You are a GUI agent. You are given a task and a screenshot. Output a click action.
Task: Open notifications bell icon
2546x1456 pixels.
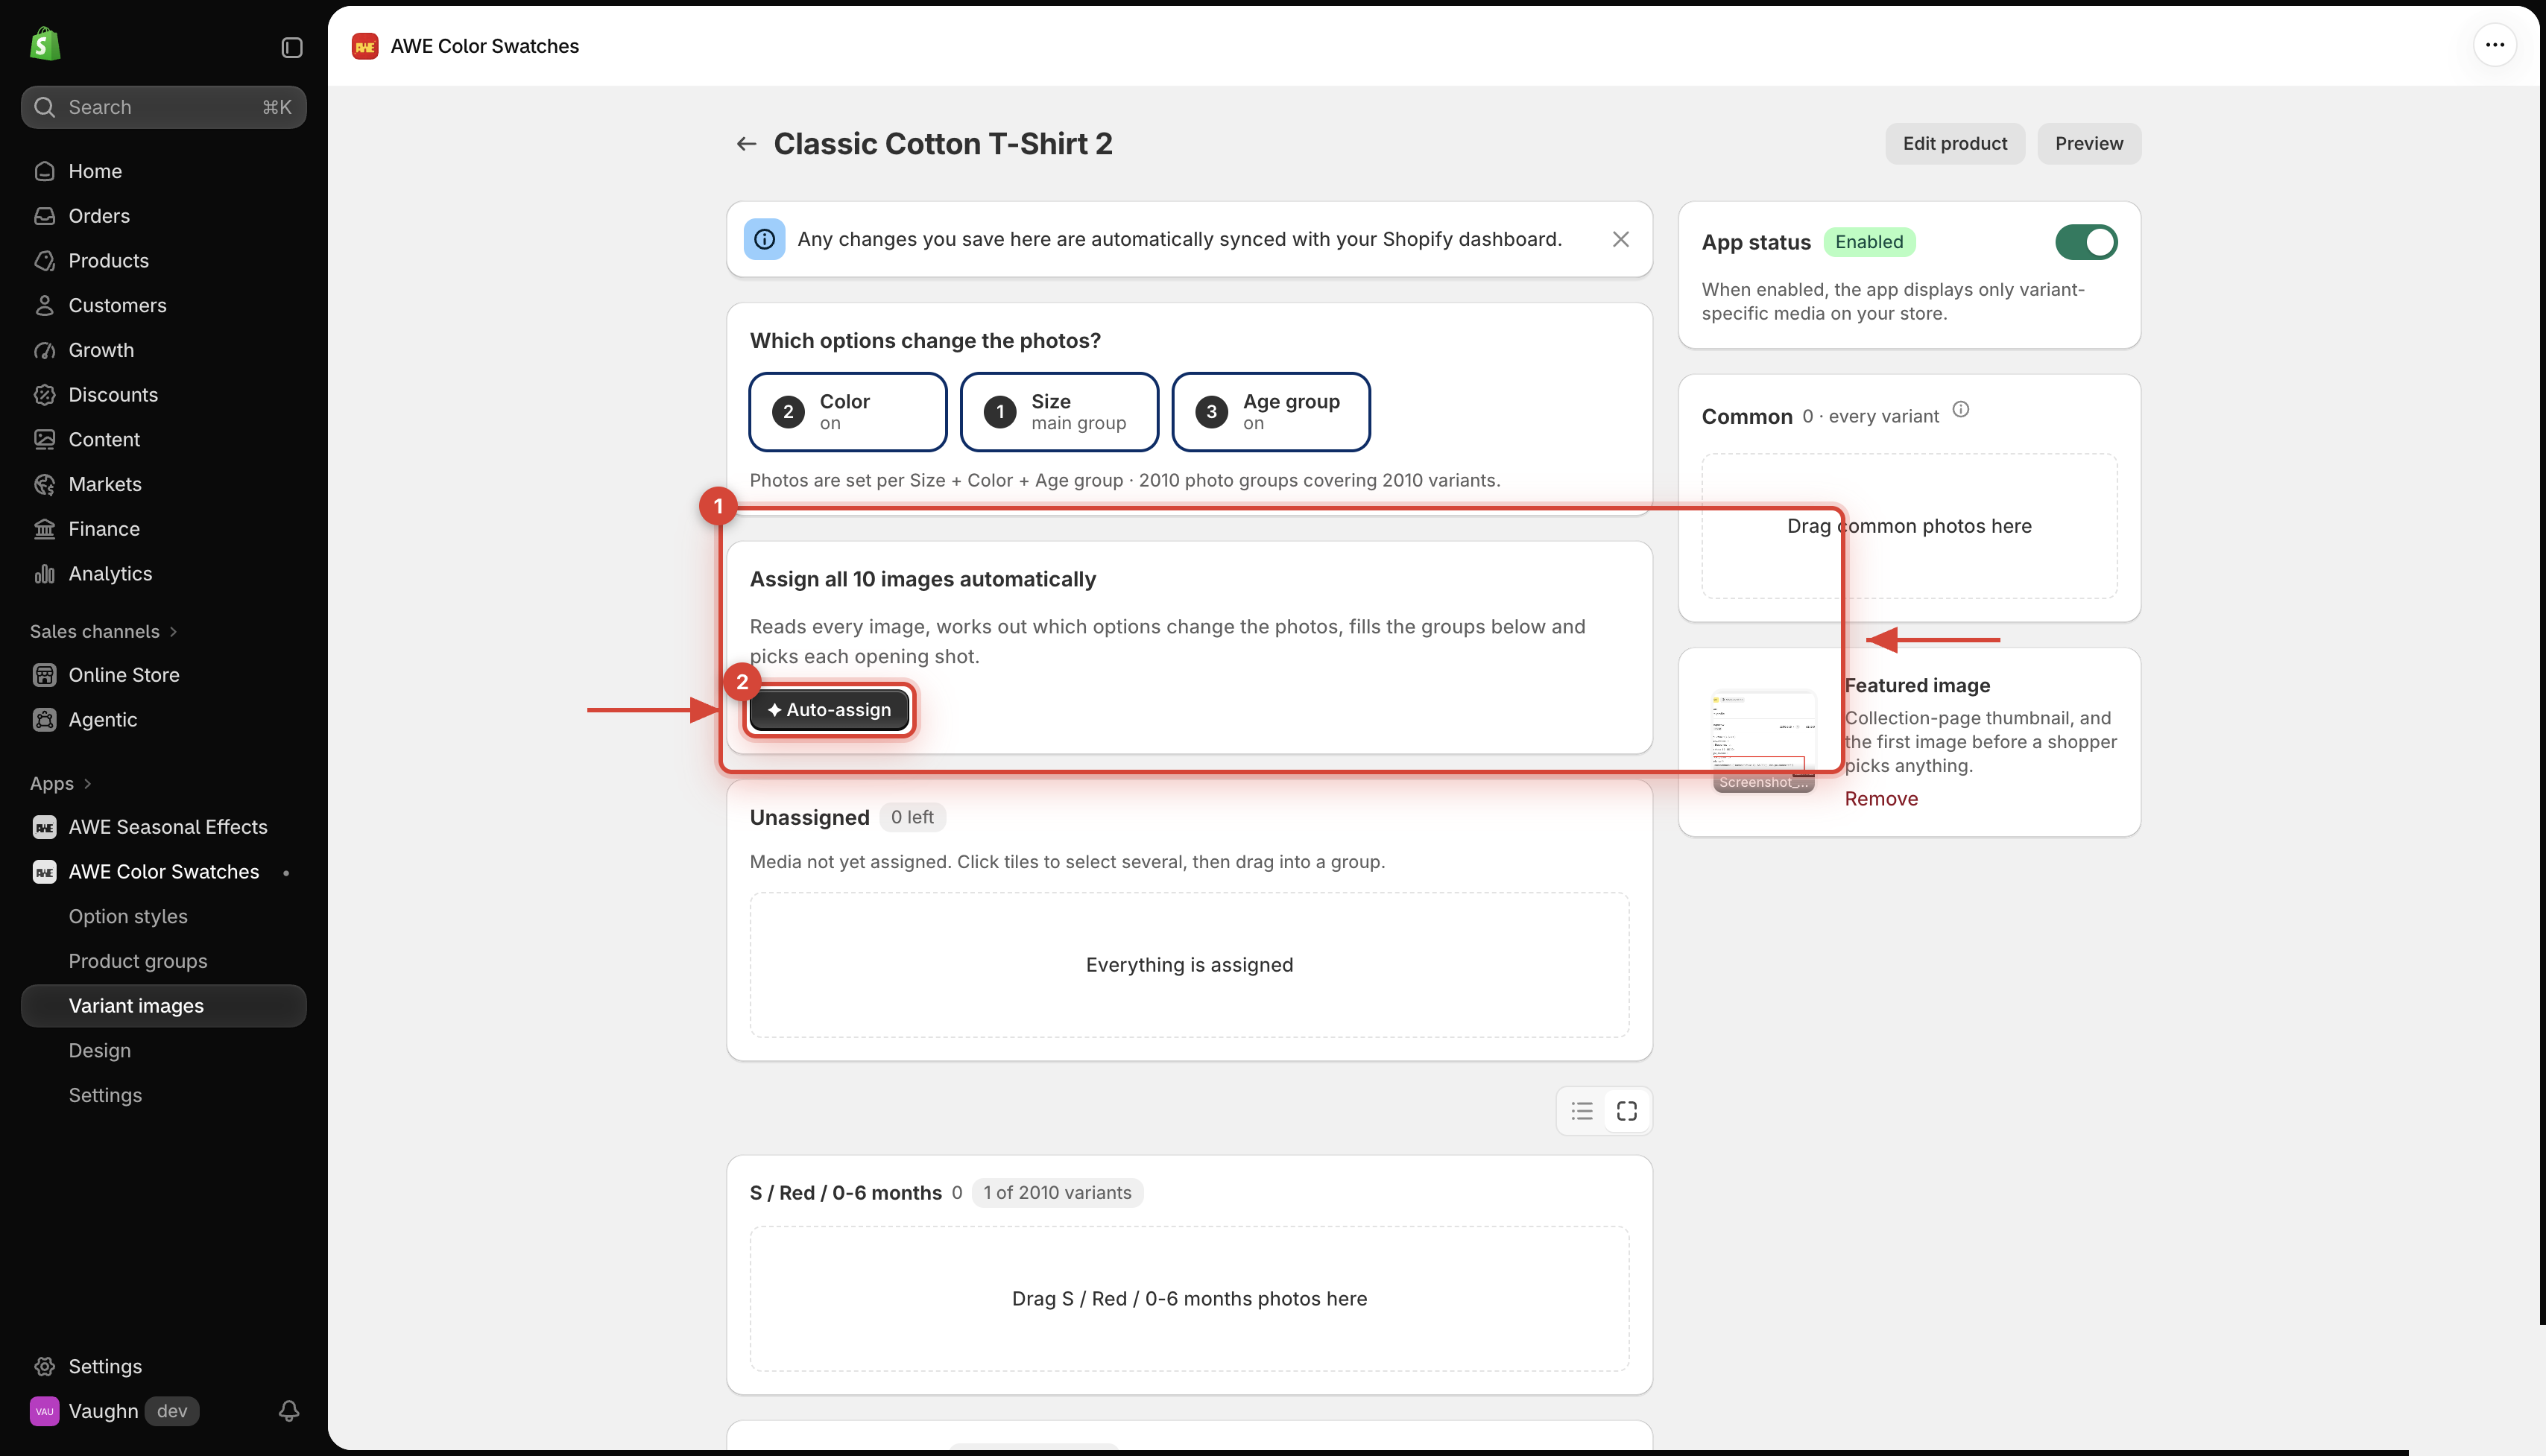[289, 1410]
